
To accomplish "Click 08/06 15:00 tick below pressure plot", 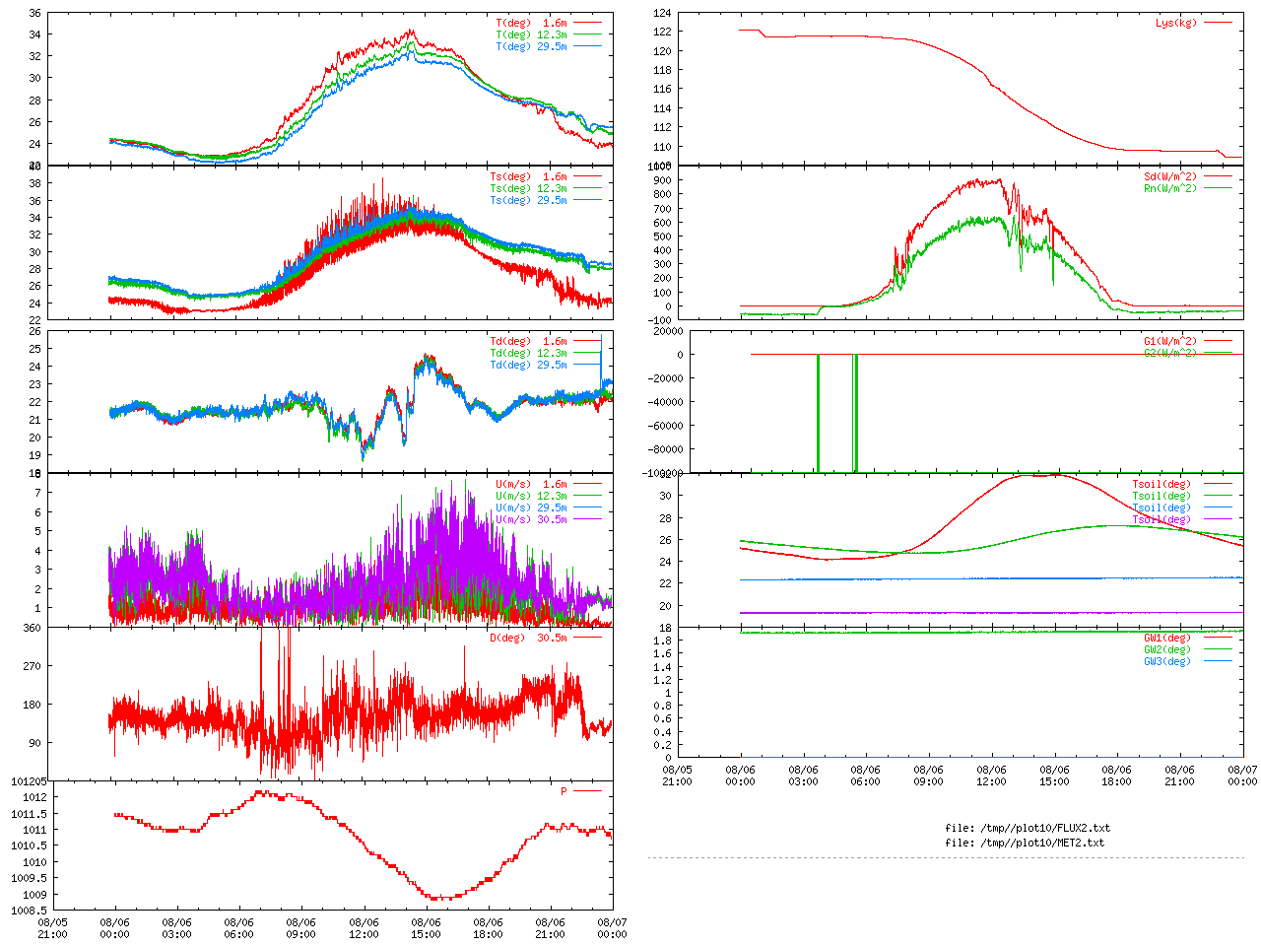I will click(x=426, y=928).
